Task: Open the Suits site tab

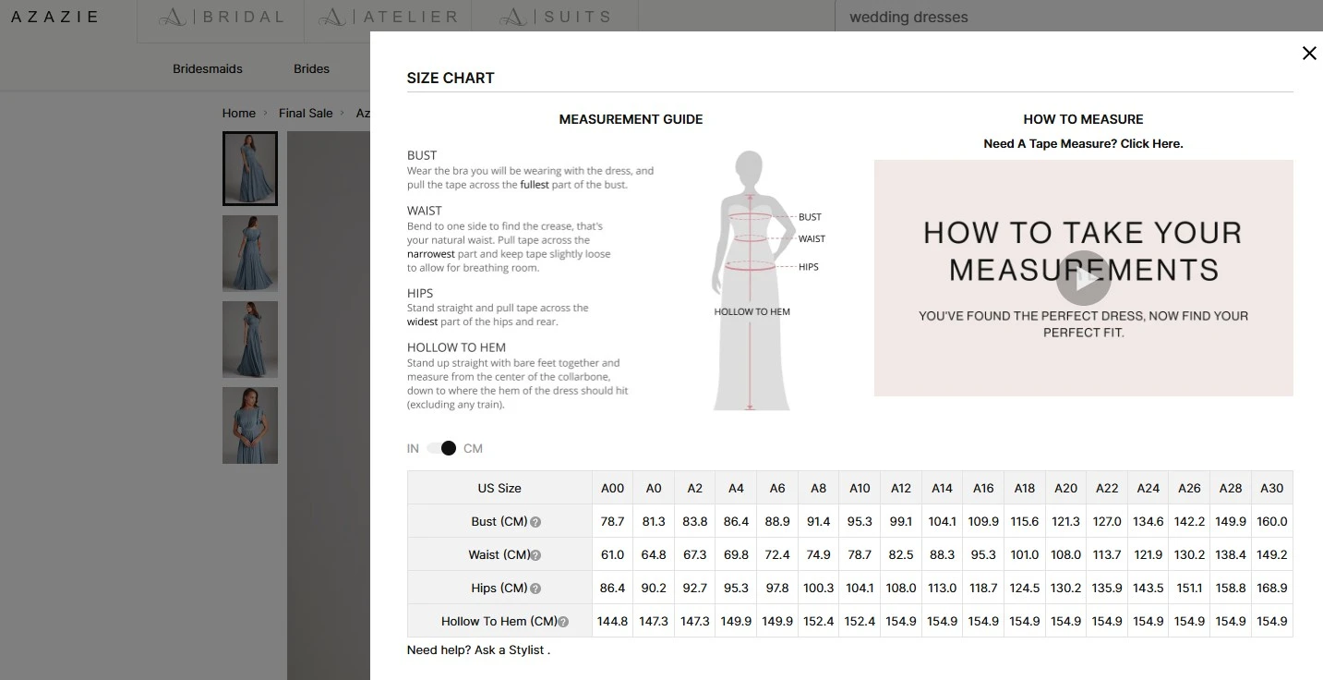Action: click(x=554, y=17)
